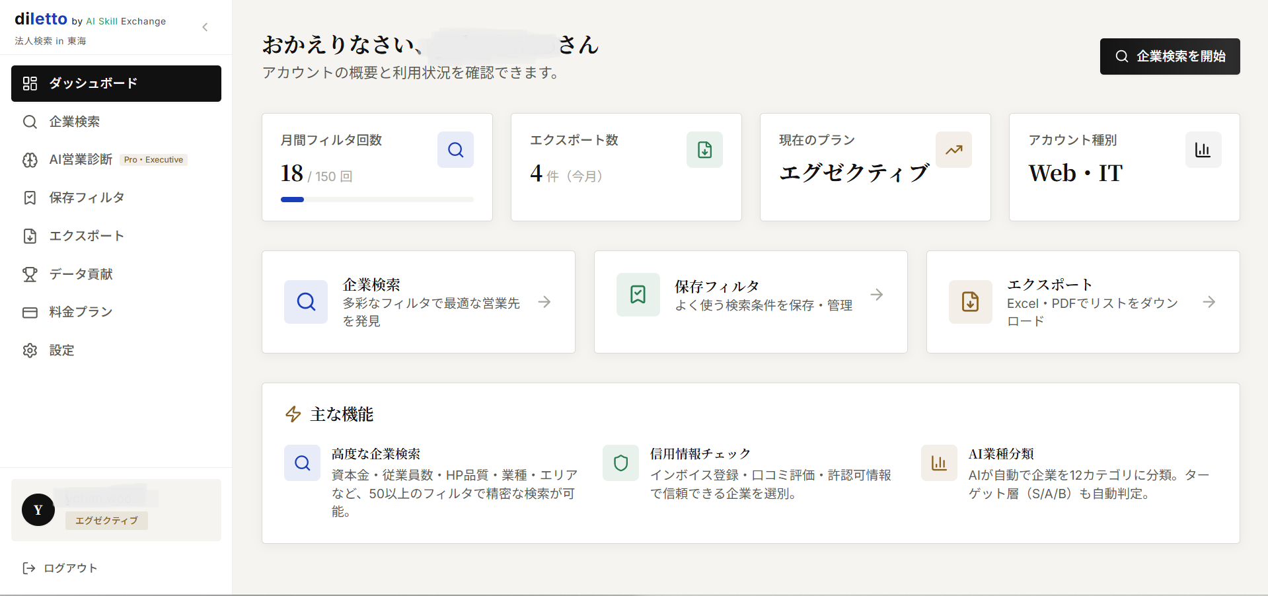Click the ログアウト link
This screenshot has height=596, width=1268.
click(60, 568)
